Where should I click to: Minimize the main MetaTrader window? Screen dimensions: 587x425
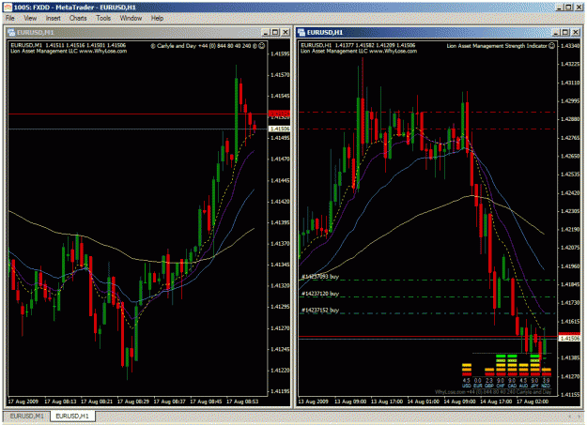[x=560, y=8]
